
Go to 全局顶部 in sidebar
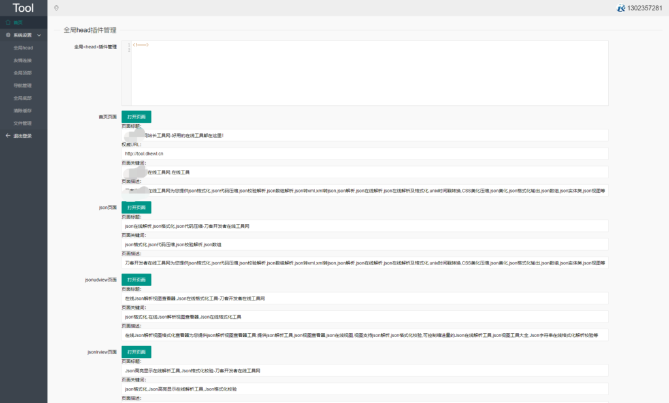23,73
